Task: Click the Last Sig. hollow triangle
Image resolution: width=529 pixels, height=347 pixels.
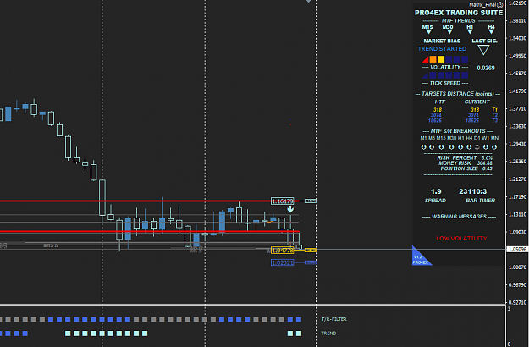Action: [x=483, y=50]
